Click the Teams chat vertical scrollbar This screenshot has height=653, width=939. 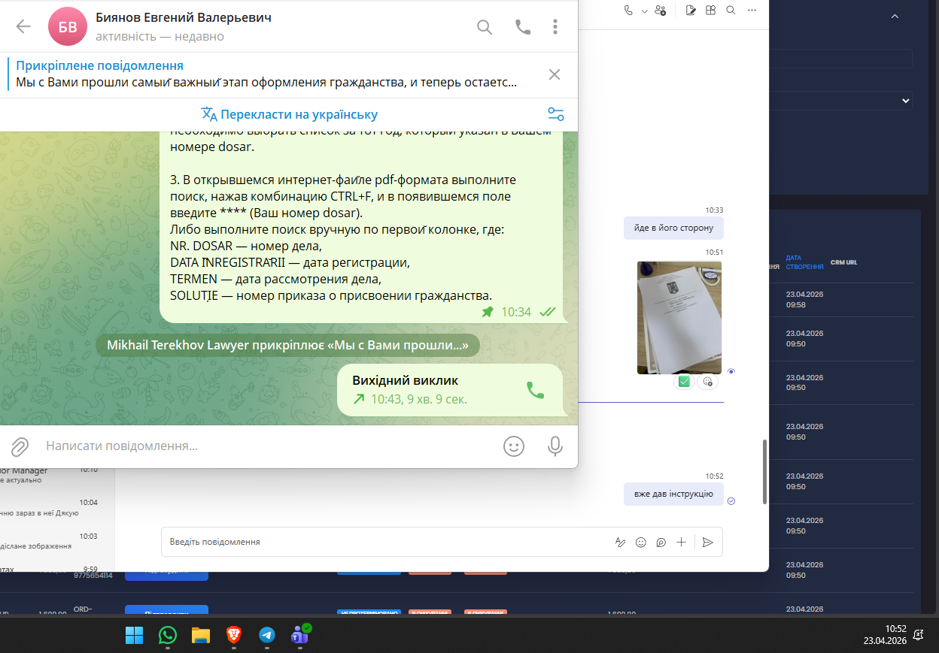[x=765, y=472]
